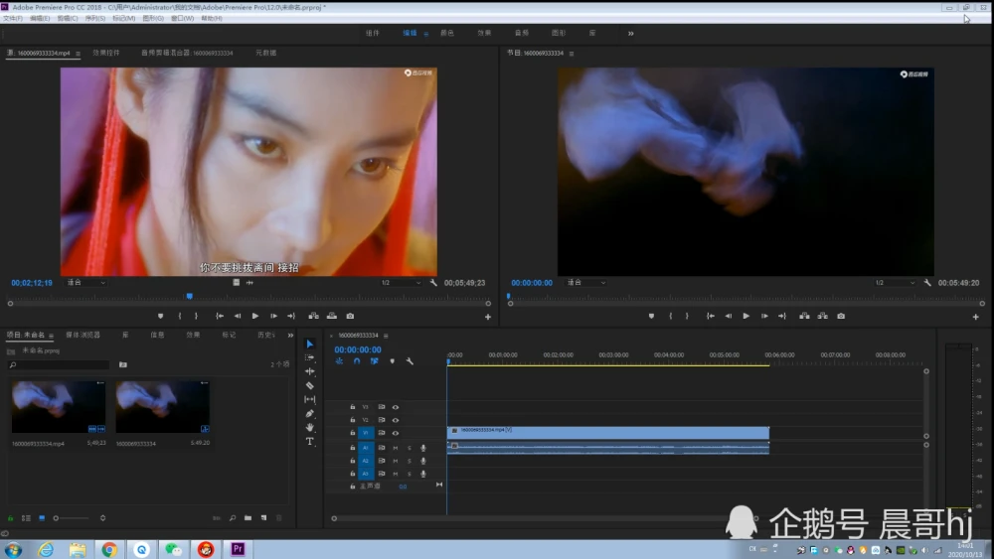Image resolution: width=994 pixels, height=559 pixels.
Task: Open 媒体浏览器 tab
Action: 83,335
